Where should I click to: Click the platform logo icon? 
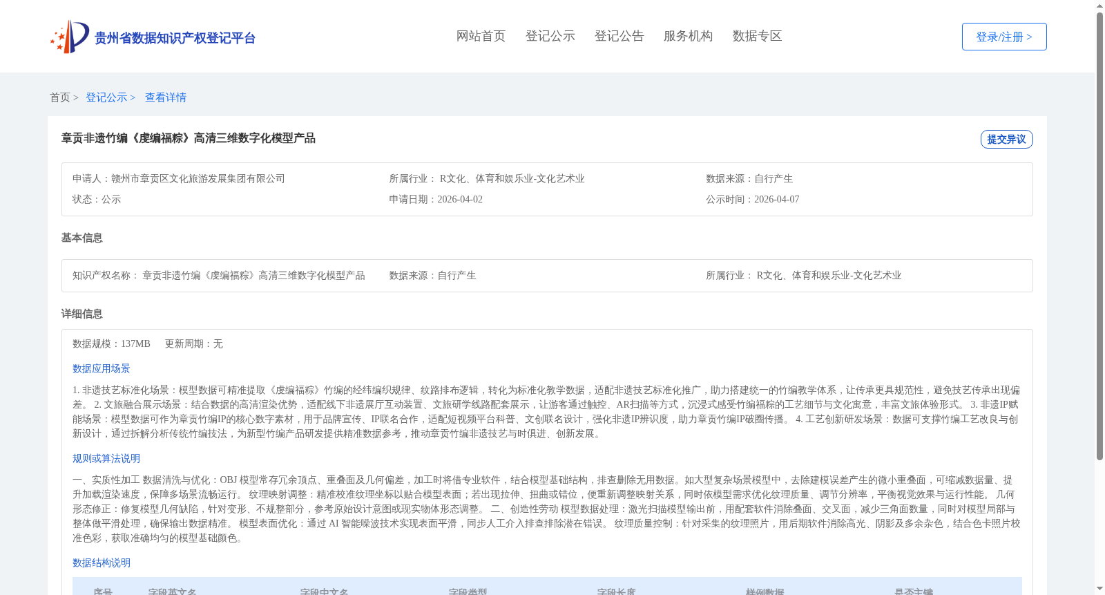pyautogui.click(x=69, y=37)
